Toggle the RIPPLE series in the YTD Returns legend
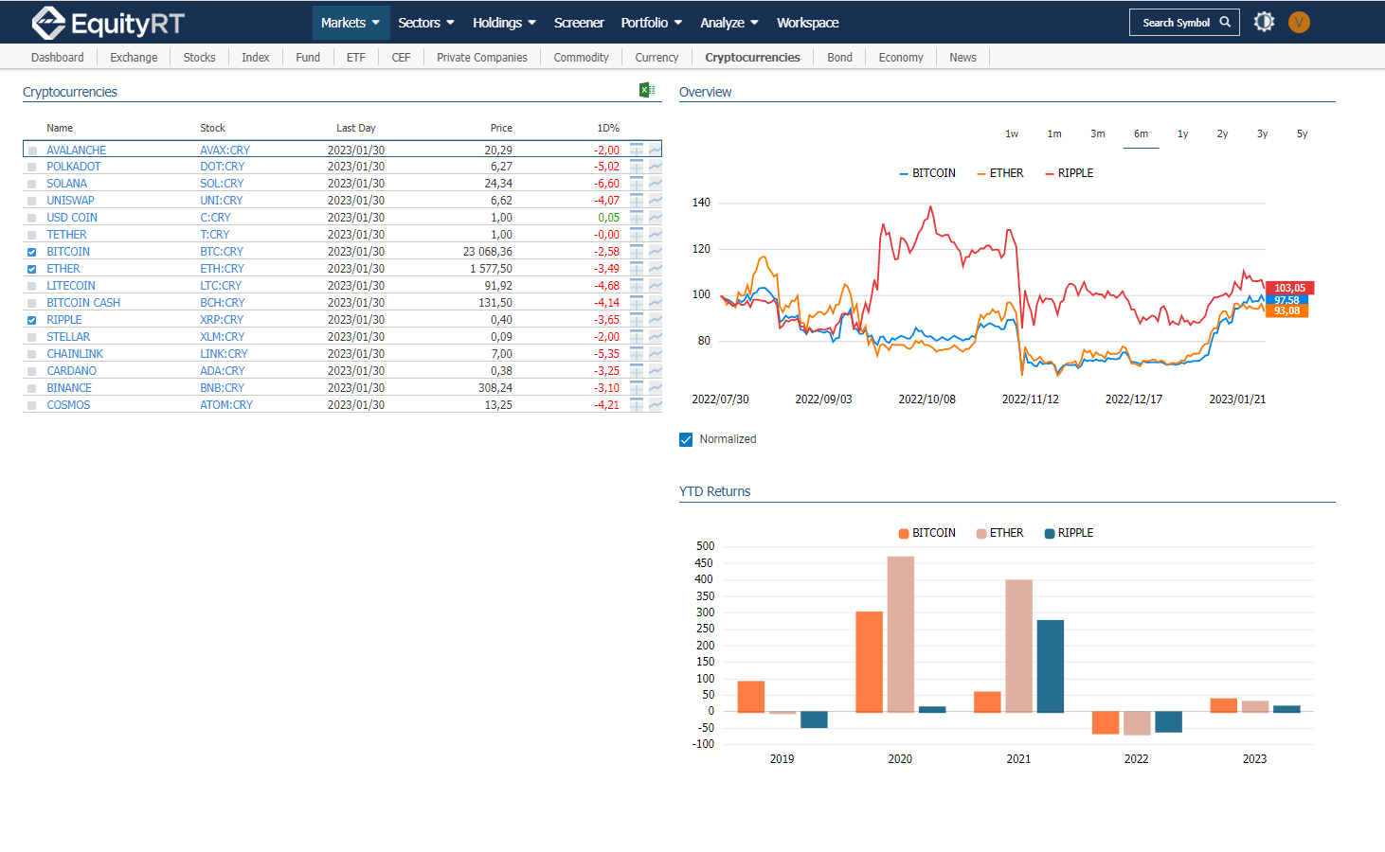Viewport: 1385px width, 852px height. click(x=1069, y=533)
